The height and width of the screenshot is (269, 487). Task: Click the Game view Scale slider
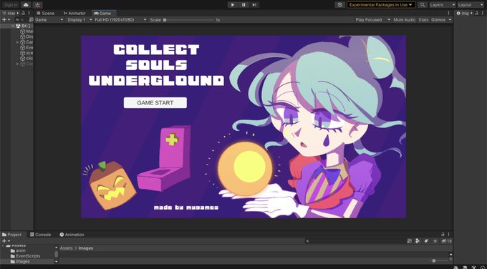189,20
